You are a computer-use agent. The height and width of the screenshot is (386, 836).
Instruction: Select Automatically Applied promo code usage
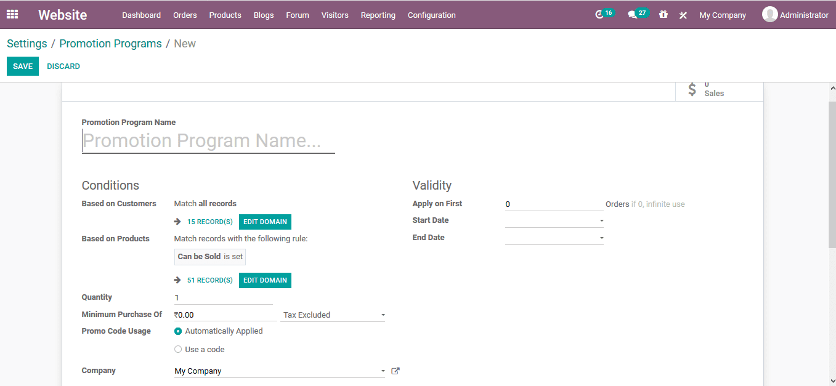click(x=178, y=331)
